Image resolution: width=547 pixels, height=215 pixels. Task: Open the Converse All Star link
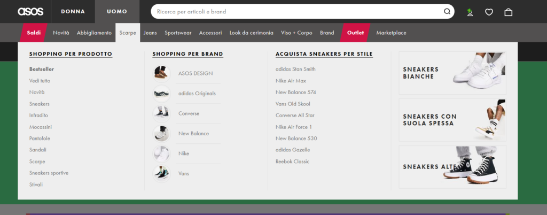coord(295,115)
